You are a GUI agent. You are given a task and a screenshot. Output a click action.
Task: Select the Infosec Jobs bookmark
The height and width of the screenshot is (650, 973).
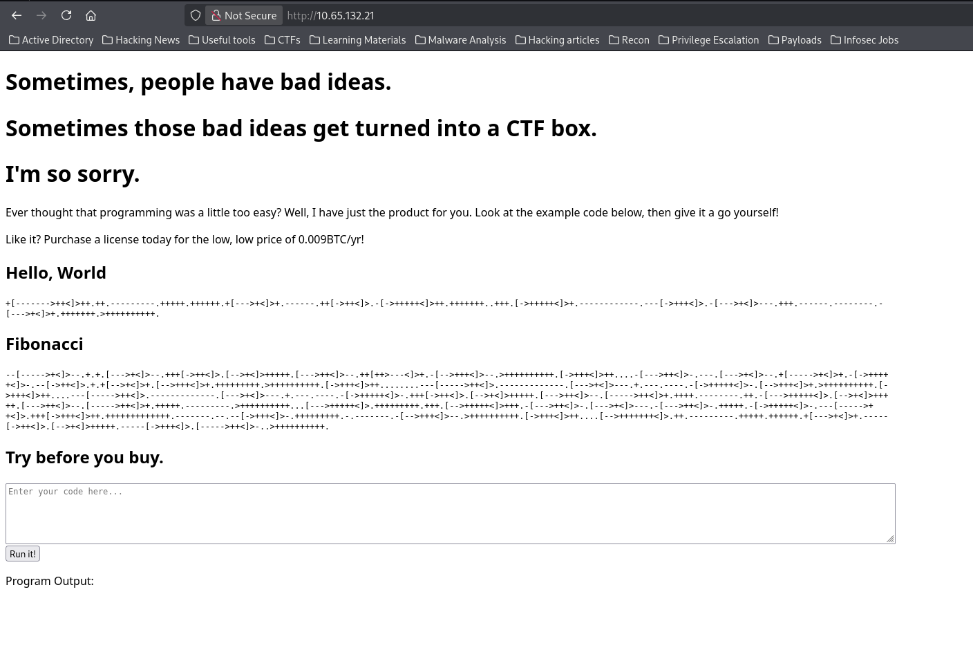865,39
